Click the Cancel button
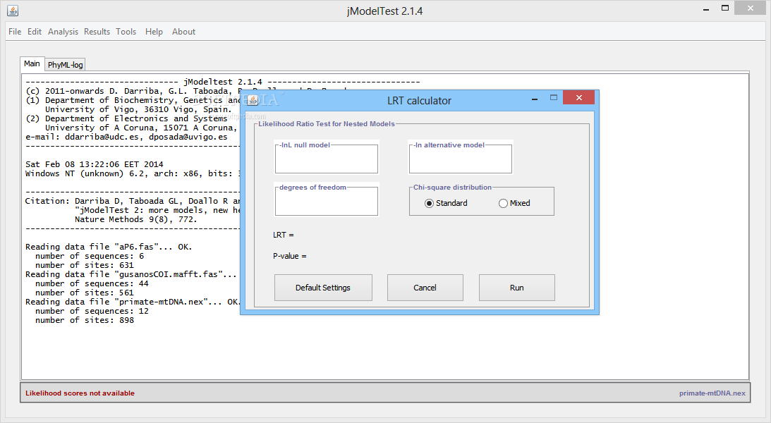The image size is (771, 423). pyautogui.click(x=425, y=288)
